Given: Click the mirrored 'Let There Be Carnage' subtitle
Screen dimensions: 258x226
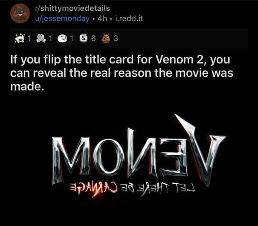Looking at the screenshot, I should click(132, 189).
